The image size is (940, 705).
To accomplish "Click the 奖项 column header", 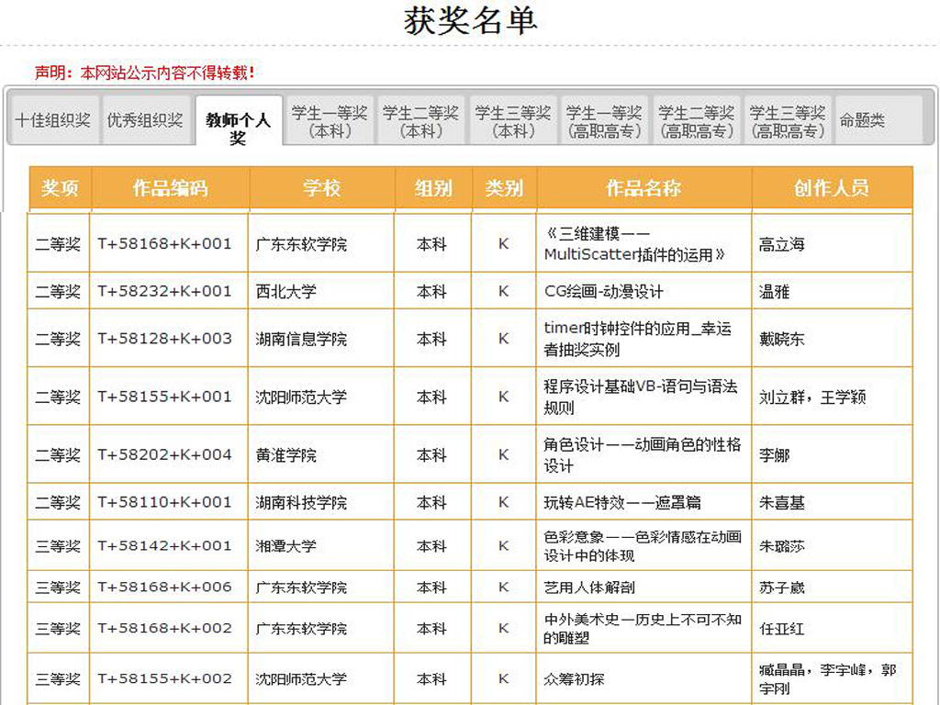I will tap(60, 188).
